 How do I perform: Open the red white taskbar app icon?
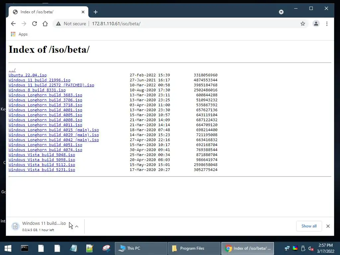tap(106, 248)
